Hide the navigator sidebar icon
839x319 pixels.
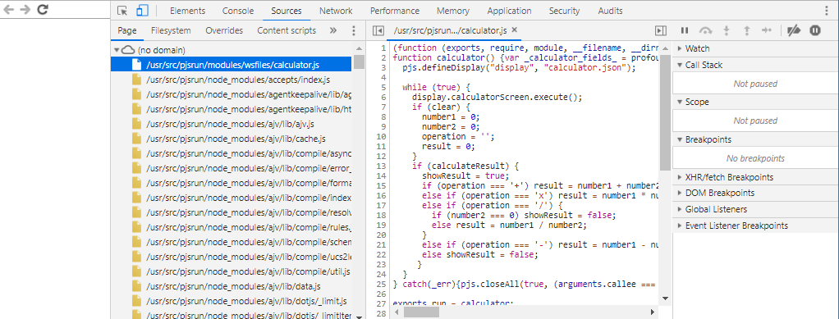[x=378, y=31]
